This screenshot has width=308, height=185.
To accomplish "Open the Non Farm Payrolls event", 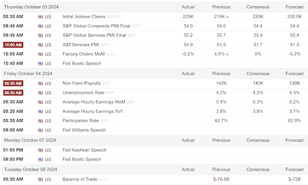I will pos(82,83).
